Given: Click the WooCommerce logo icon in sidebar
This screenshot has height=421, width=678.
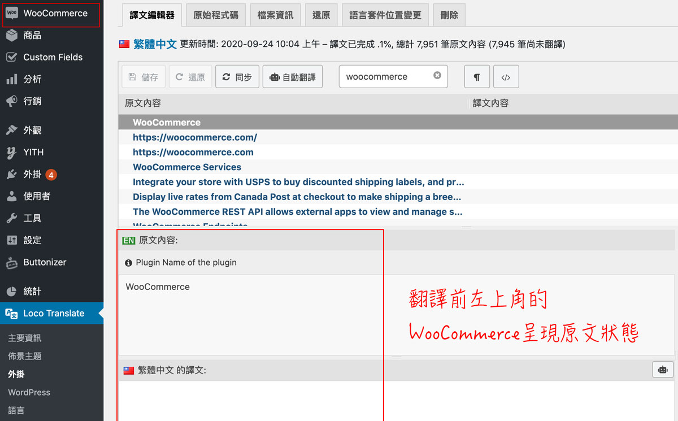Looking at the screenshot, I should 11,13.
